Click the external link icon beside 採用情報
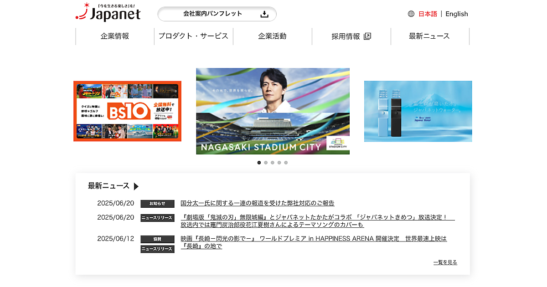This screenshot has width=547, height=287. [367, 36]
